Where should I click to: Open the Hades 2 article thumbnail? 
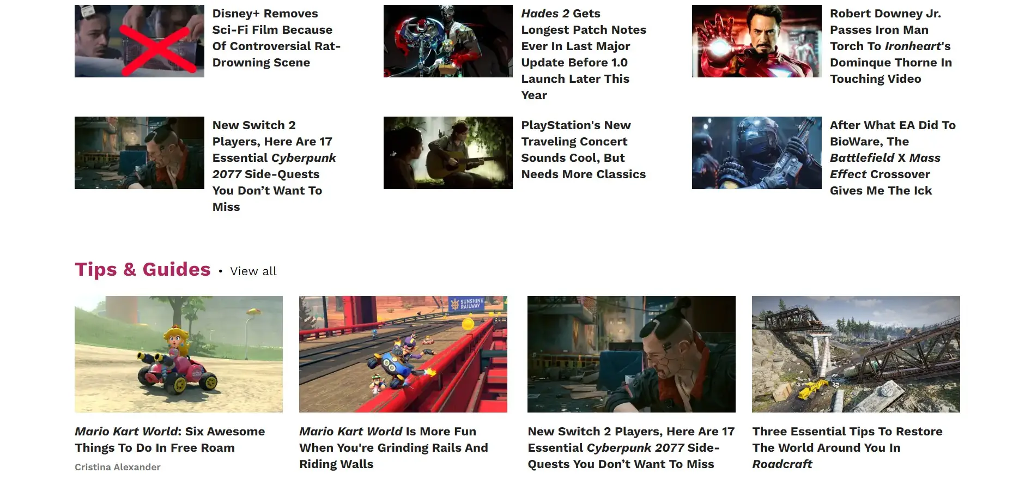[448, 41]
